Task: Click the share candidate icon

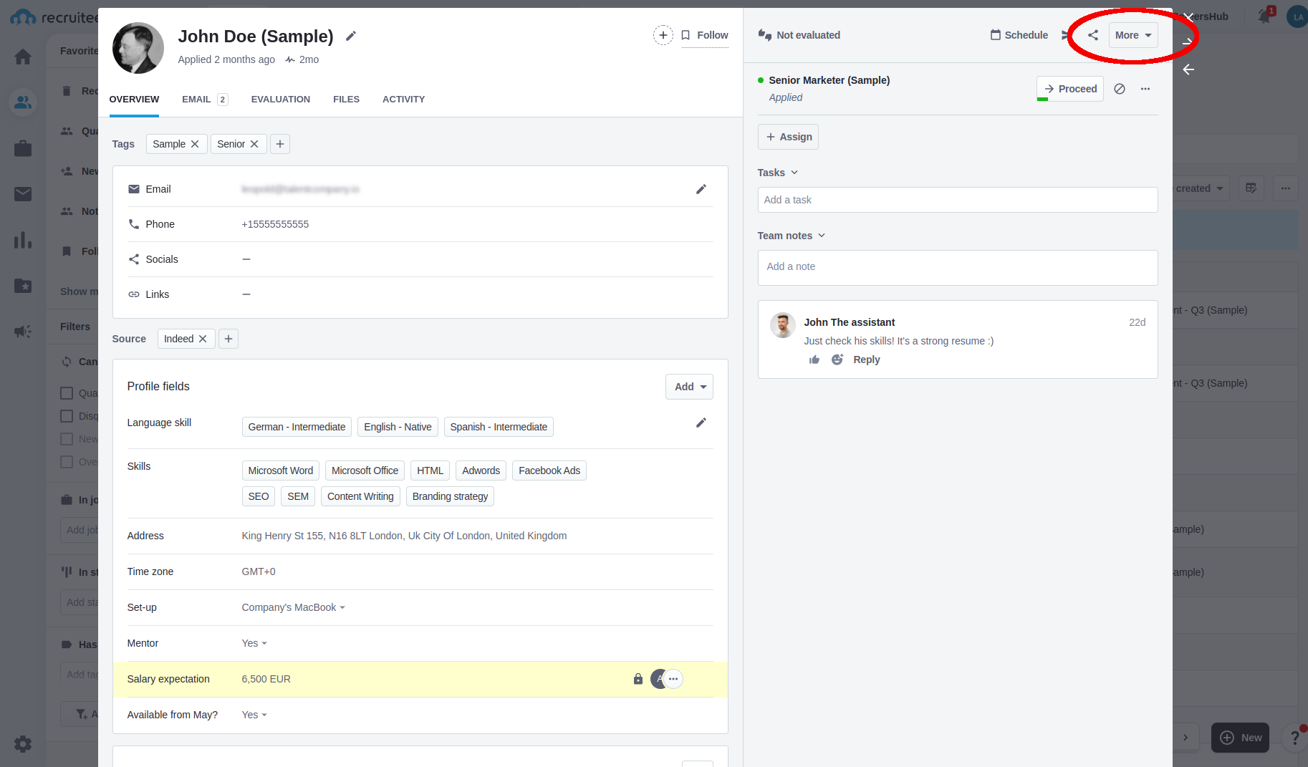Action: coord(1092,35)
